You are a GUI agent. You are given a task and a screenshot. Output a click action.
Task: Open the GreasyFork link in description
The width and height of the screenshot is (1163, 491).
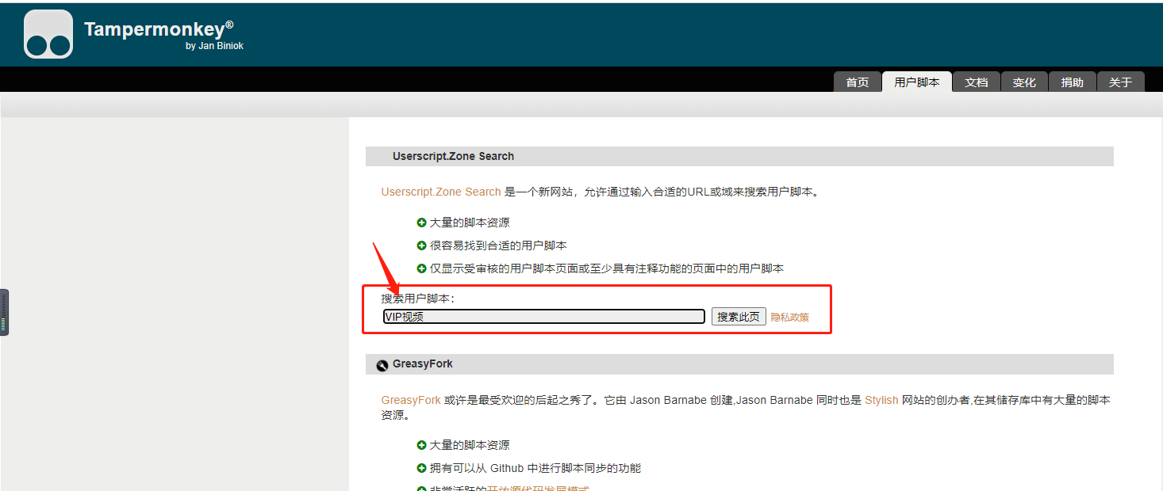(x=411, y=400)
